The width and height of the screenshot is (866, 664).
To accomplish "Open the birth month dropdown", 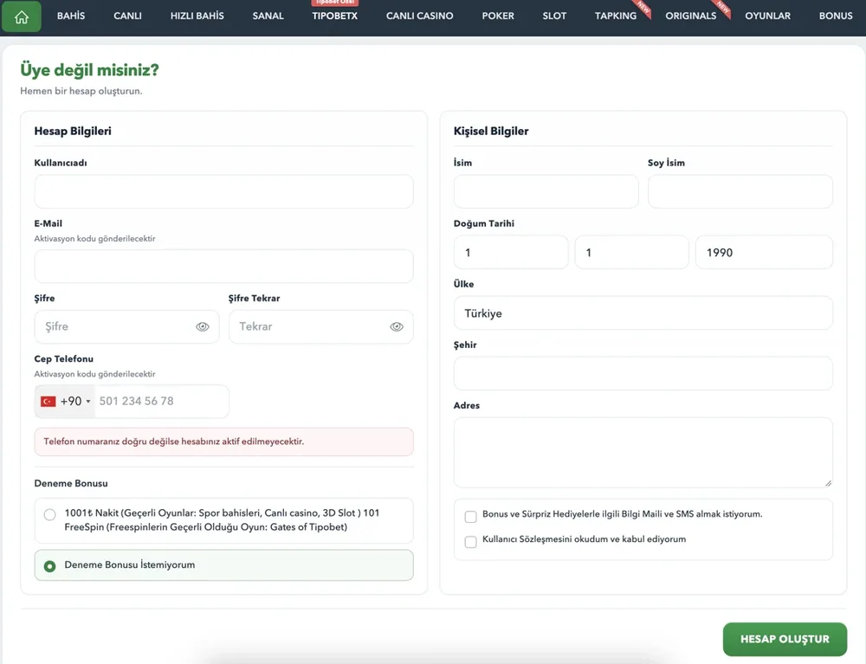I will click(632, 252).
